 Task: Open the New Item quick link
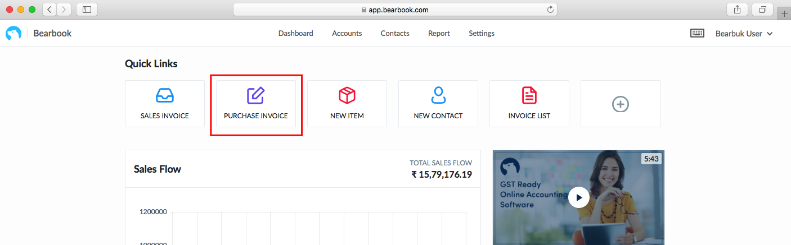pos(347,104)
